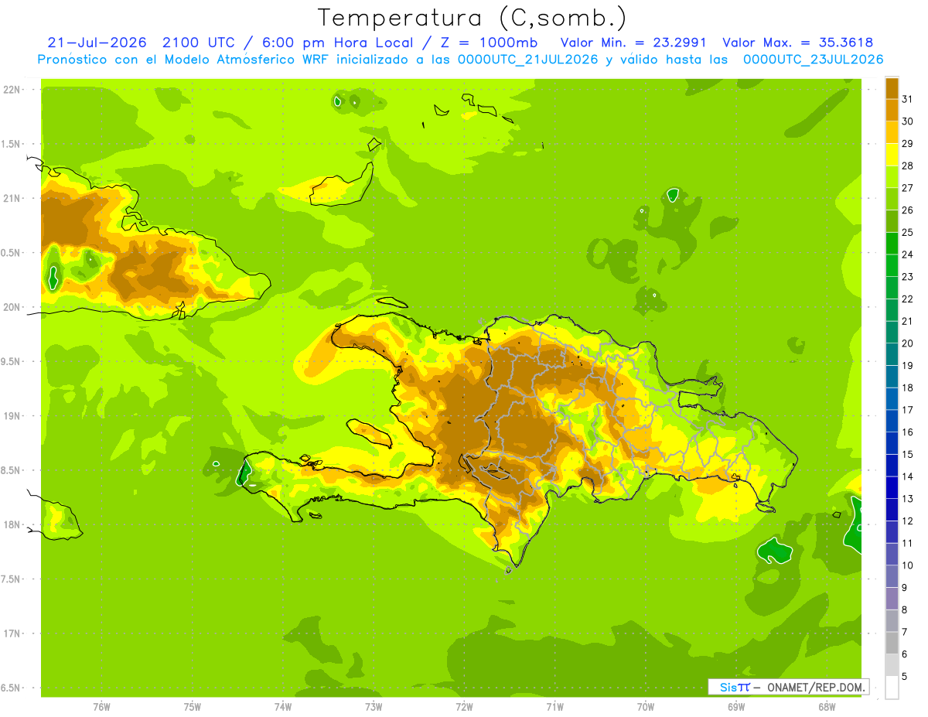Select legend swatch between 30 and 31
This screenshot has height=717, width=928.
tap(892, 110)
